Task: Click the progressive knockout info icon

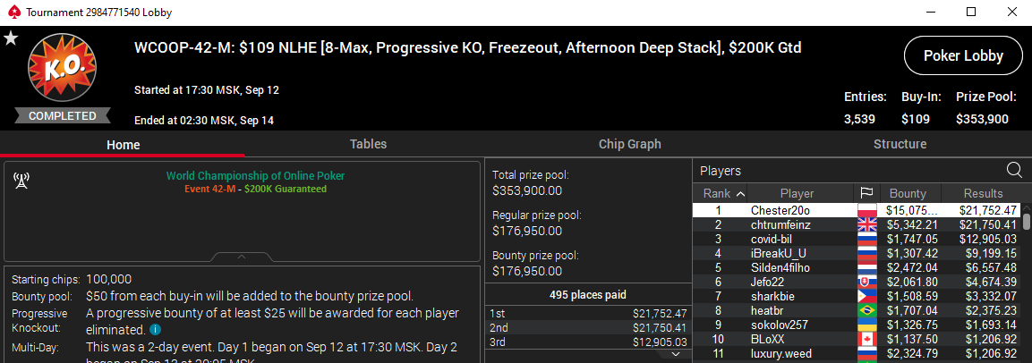Action: [156, 329]
